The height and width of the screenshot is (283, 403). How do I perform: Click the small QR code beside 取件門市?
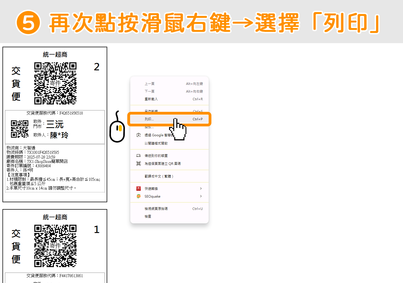pos(20,129)
